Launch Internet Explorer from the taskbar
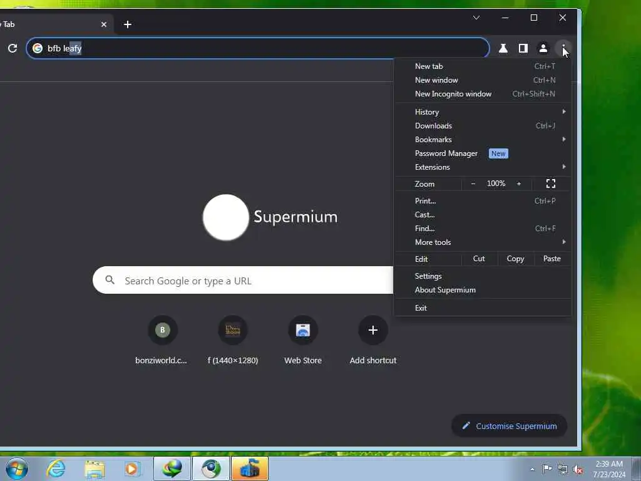 click(x=56, y=468)
